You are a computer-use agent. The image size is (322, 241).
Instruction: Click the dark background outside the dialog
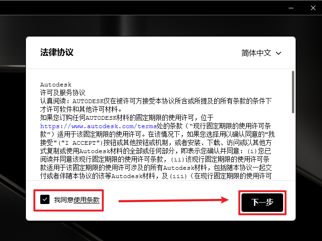[13, 144]
